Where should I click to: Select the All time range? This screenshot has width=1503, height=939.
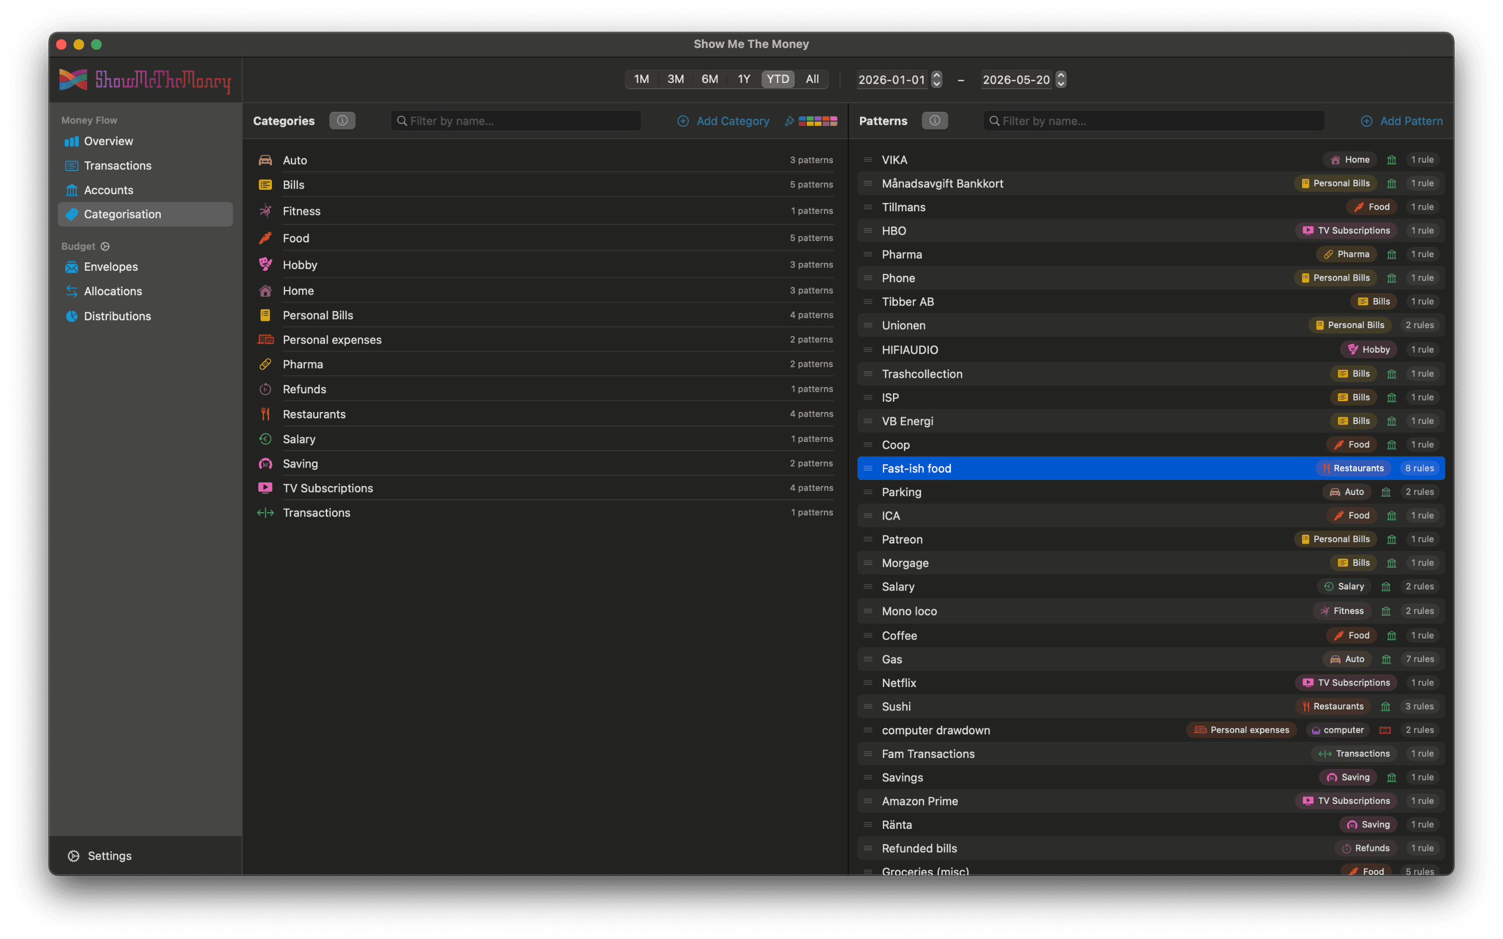812,79
